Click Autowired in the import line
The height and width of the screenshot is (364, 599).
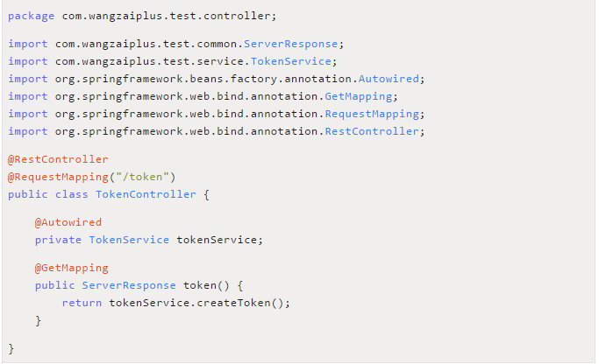385,79
